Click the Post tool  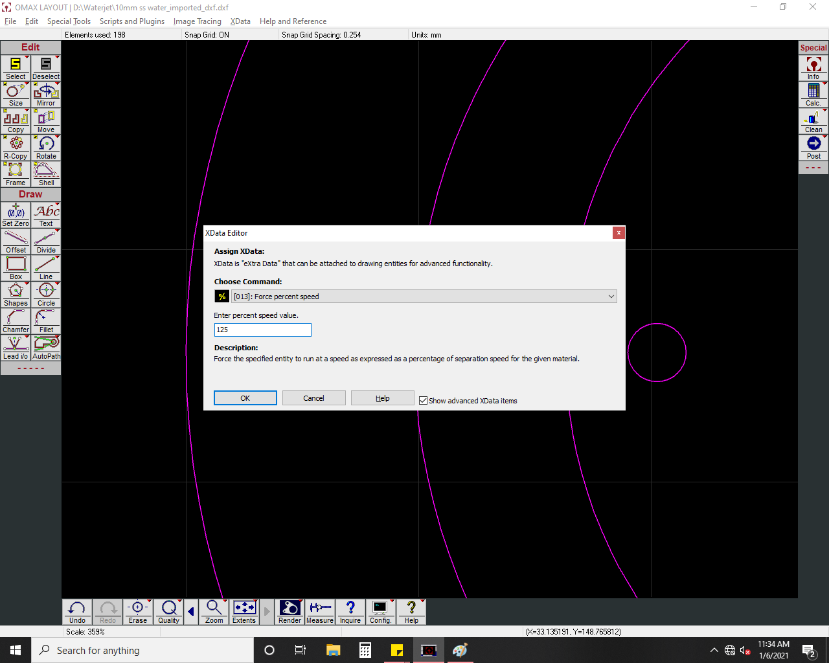813,148
